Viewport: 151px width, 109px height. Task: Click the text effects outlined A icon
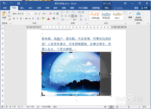coord(38,18)
